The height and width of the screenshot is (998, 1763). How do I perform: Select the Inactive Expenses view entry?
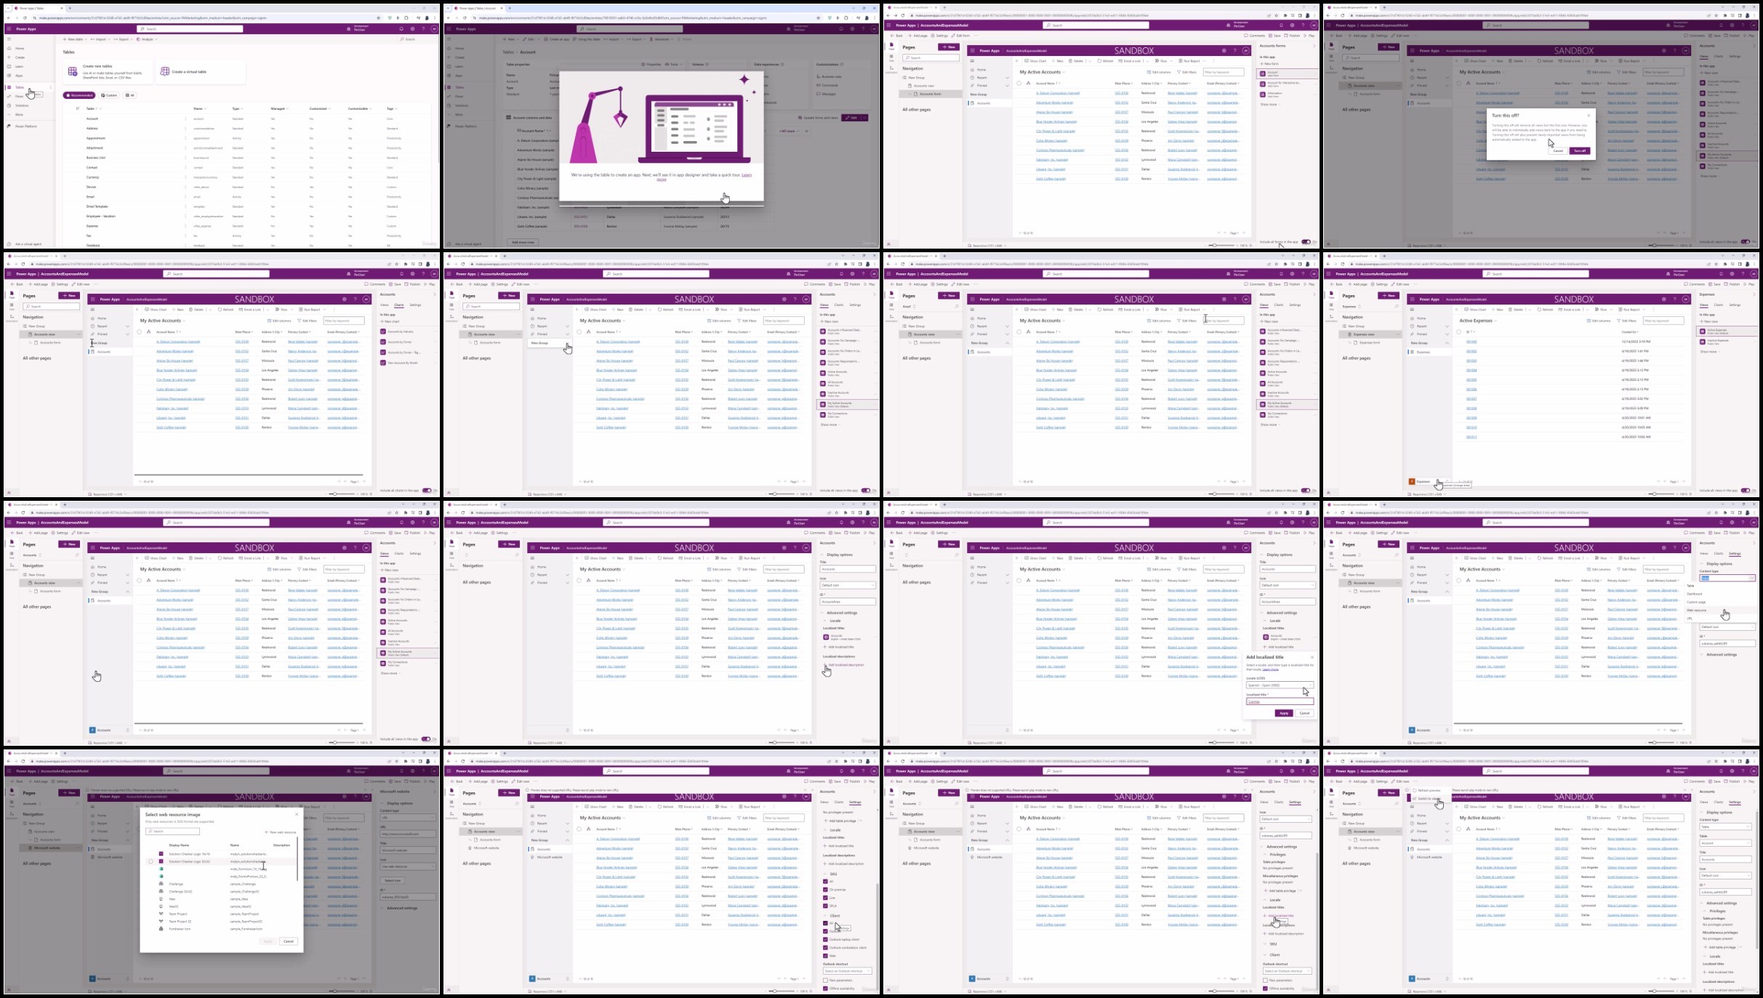pos(1726,342)
